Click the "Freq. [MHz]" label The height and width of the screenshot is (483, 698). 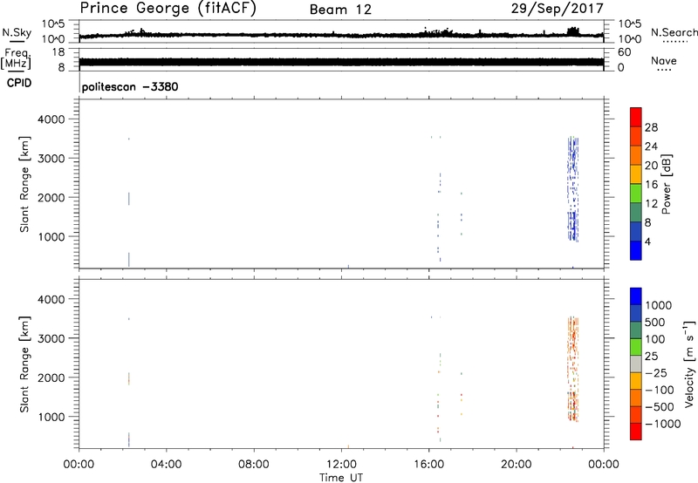(x=17, y=59)
